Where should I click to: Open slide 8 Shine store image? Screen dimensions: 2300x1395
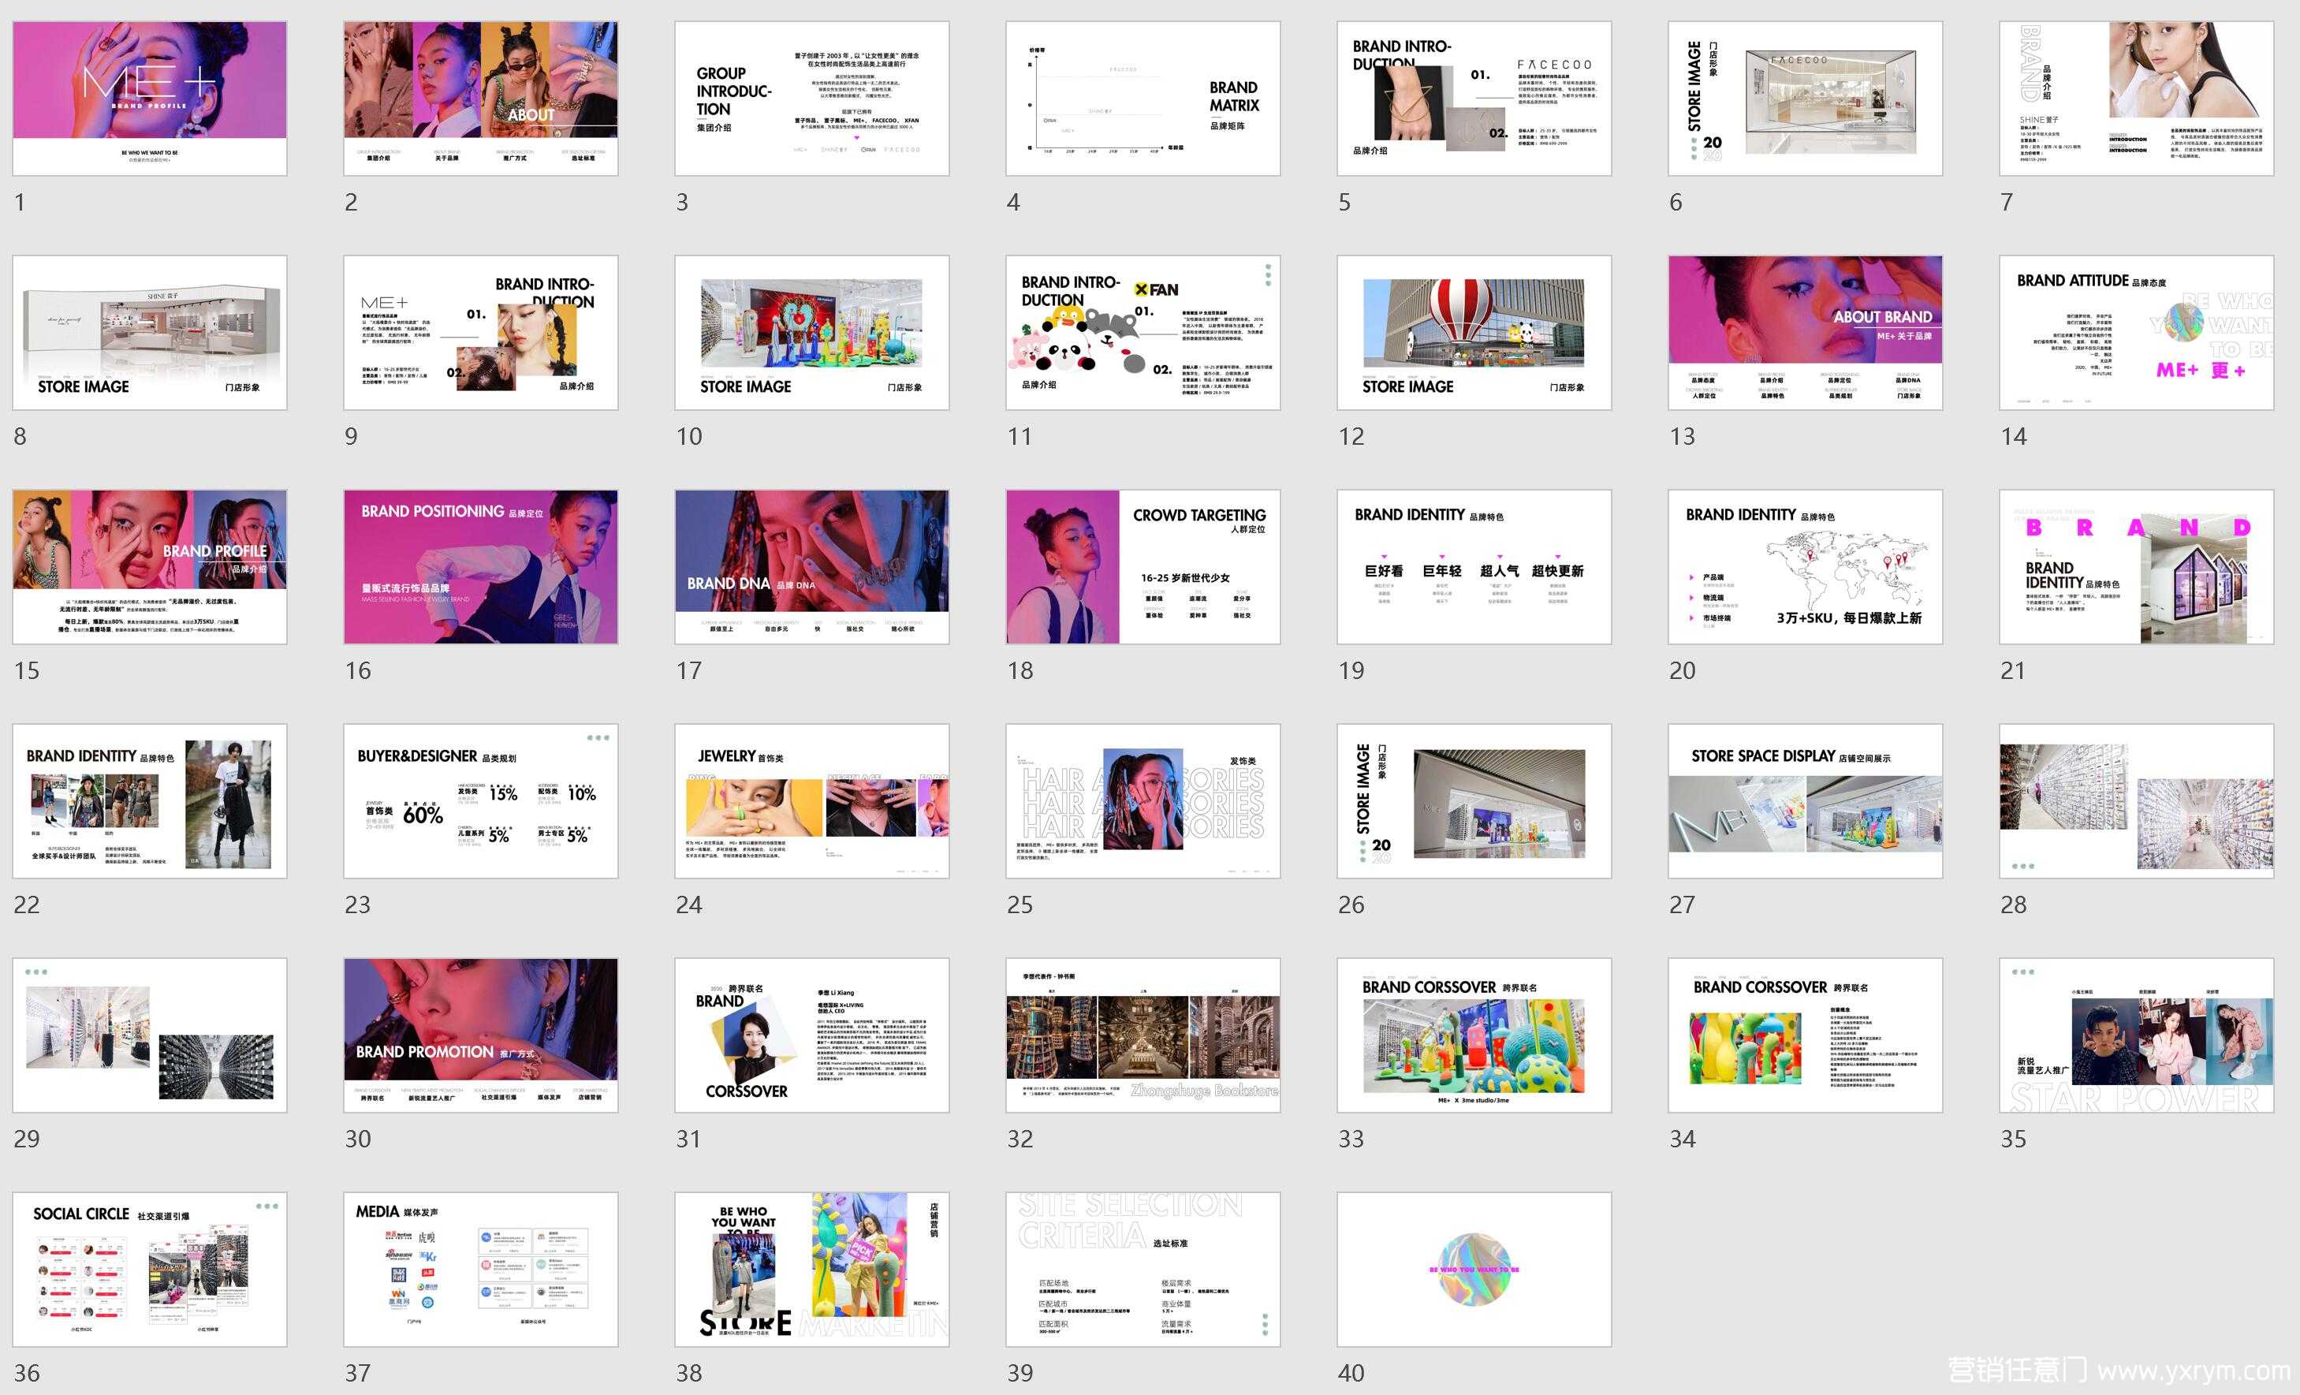tap(149, 333)
